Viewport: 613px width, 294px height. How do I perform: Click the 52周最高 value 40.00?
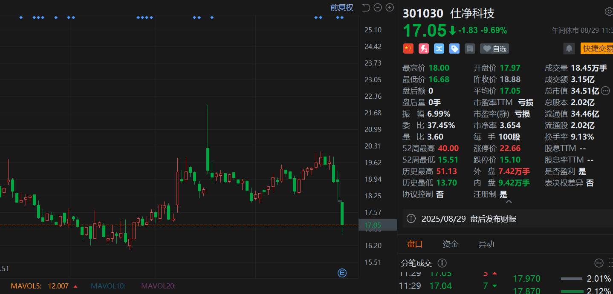point(448,148)
